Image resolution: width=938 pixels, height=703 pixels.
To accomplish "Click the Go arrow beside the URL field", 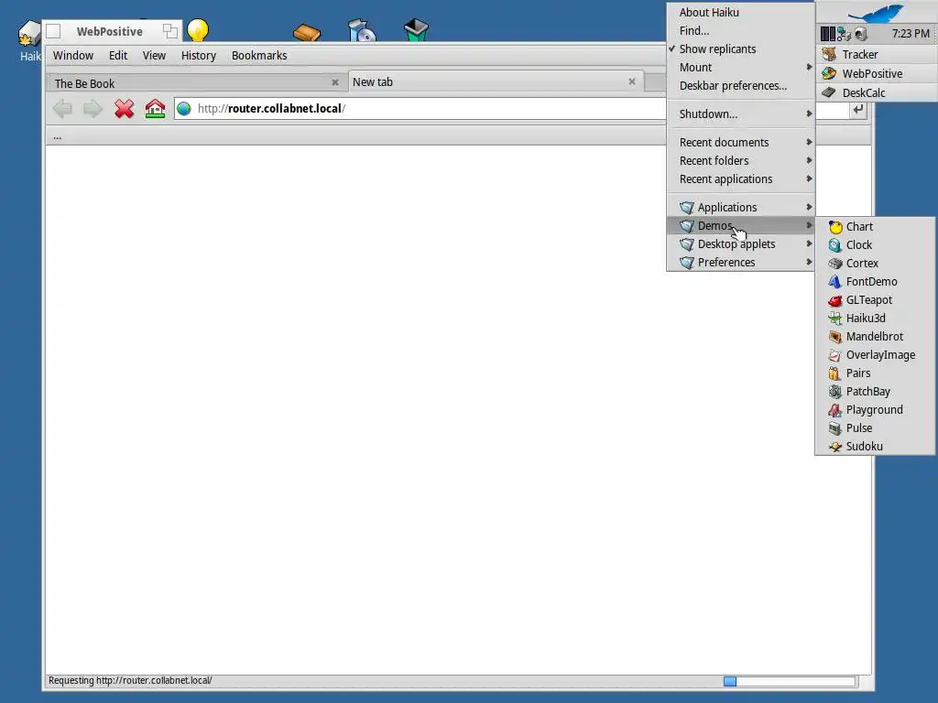I will point(858,109).
